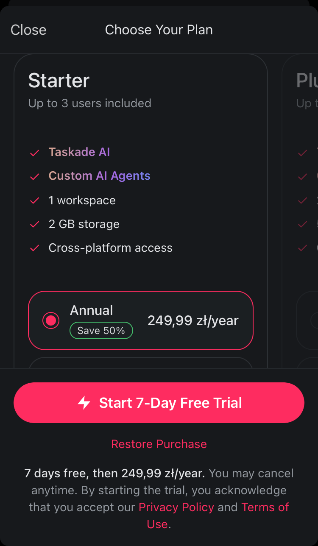The image size is (318, 546).
Task: Click the 249,99 zł/year price in Annual option
Action: (193, 320)
